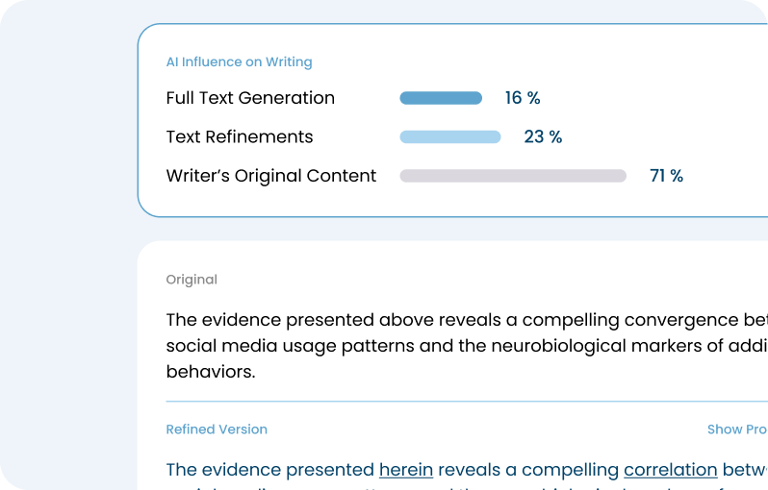The image size is (768, 490).
Task: Click the 23 % value
Action: pos(543,137)
